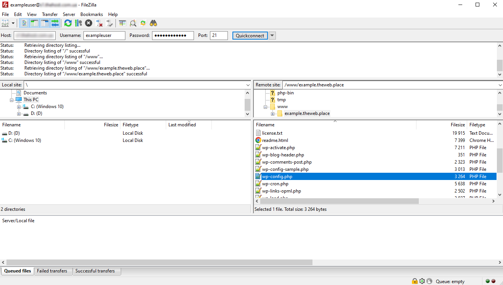This screenshot has height=285, width=503.
Task: Open the Site Manager dropdown arrow
Action: [13, 23]
